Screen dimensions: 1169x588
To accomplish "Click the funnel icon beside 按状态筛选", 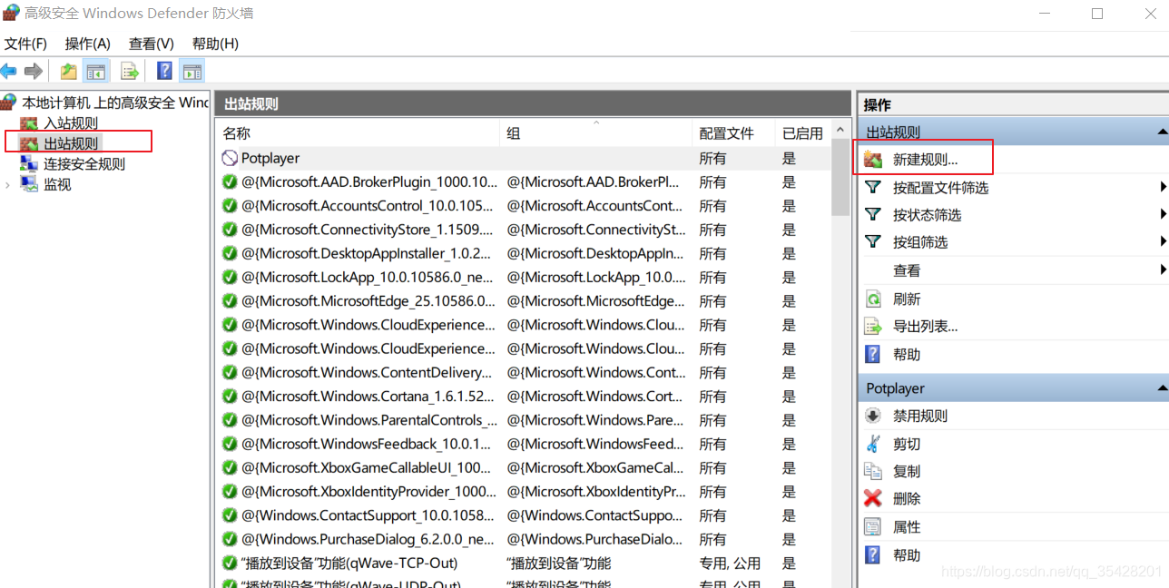I will pyautogui.click(x=873, y=214).
